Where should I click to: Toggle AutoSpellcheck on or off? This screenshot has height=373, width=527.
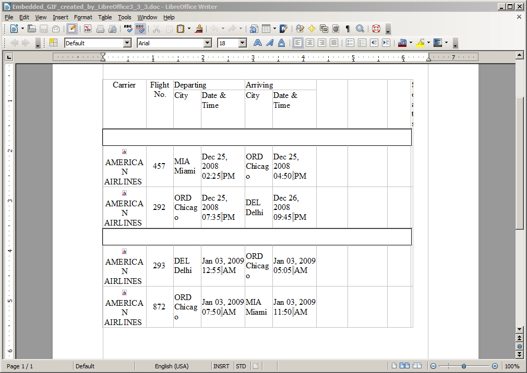coord(140,29)
